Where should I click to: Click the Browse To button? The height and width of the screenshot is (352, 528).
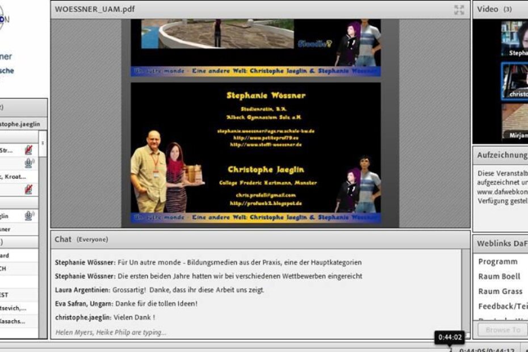tap(502, 329)
